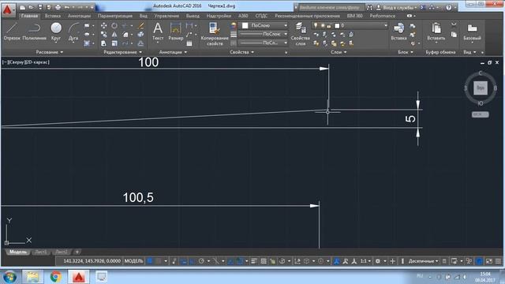Select the Полилиния (Polyline) tool
The height and width of the screenshot is (284, 505).
point(35,32)
